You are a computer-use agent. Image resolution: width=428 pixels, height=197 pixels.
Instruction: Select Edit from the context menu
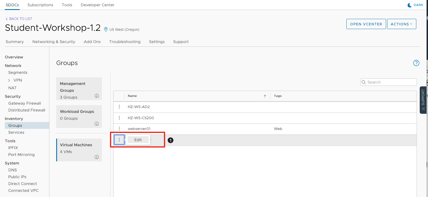pyautogui.click(x=138, y=140)
